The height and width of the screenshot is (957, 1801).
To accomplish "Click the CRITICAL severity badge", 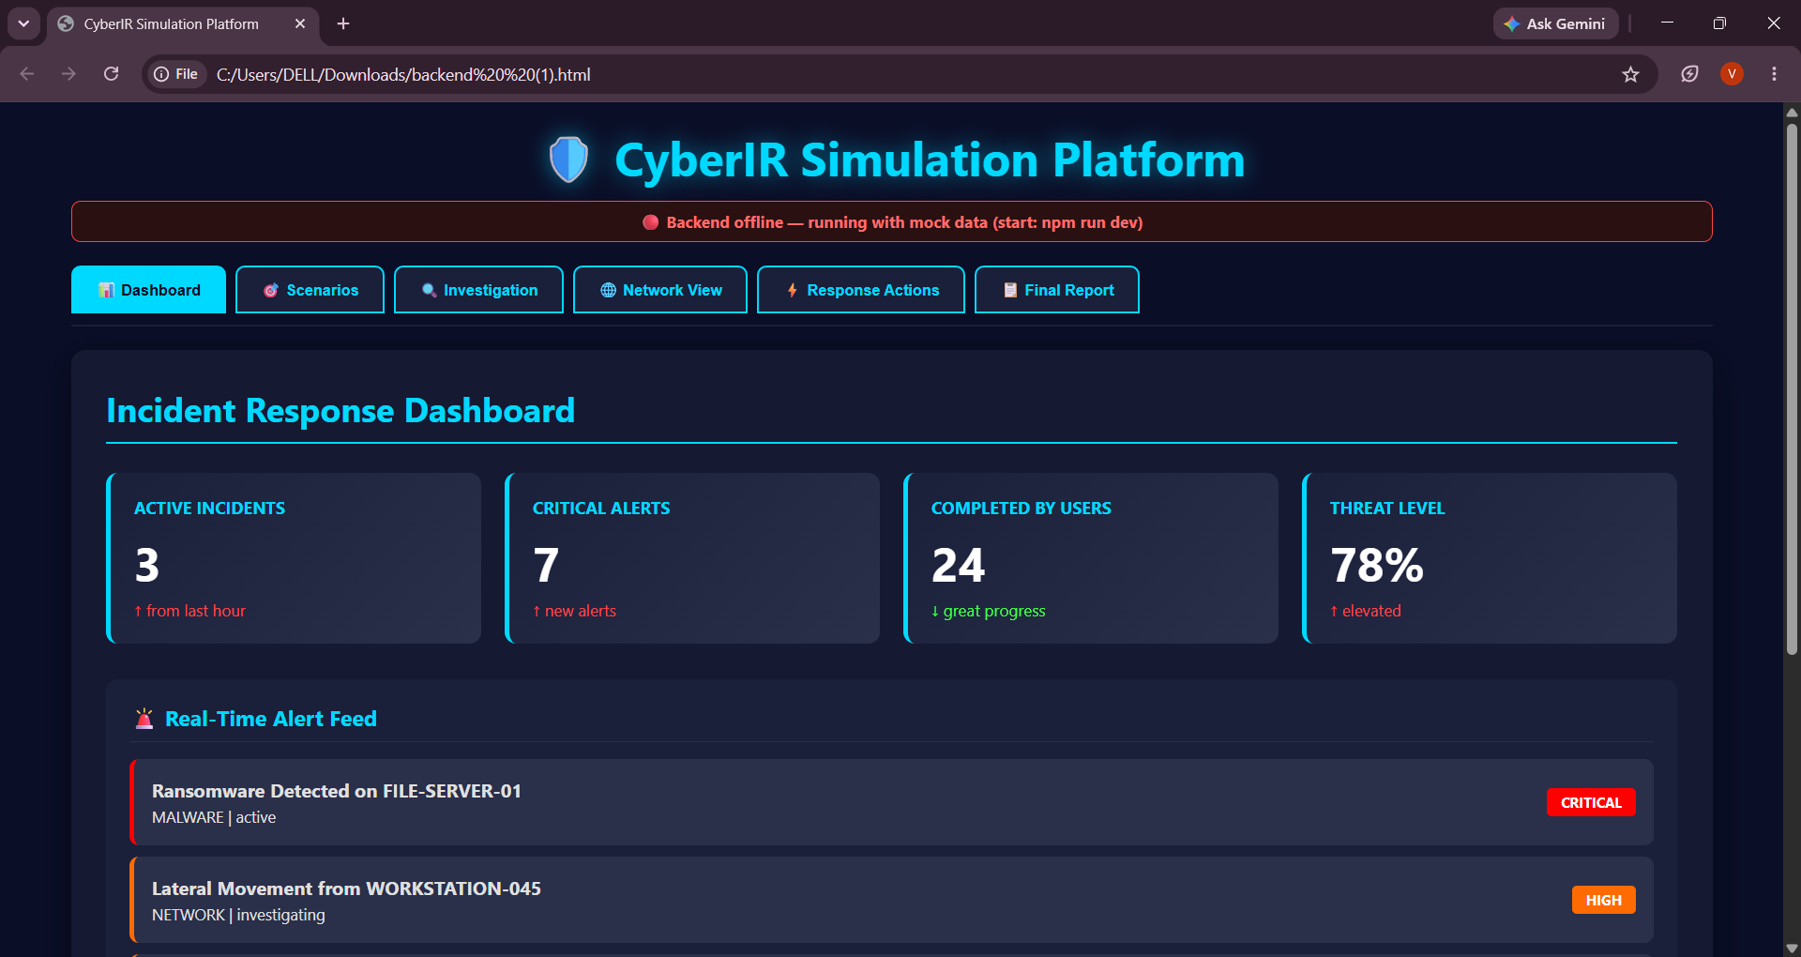I will tap(1591, 802).
